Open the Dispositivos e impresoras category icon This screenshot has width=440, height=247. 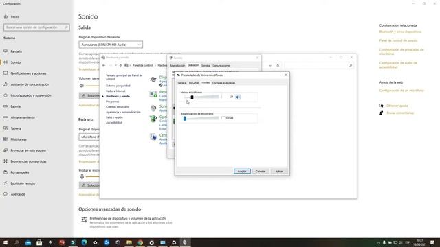click(153, 80)
